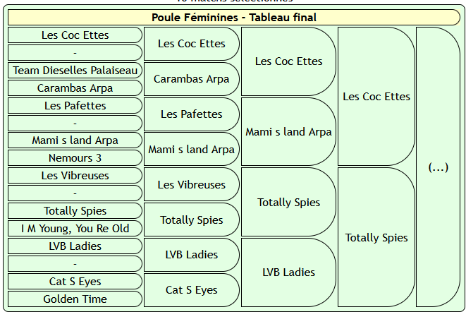Select LVB Ladies in the first column
This screenshot has width=466, height=312.
(75, 246)
